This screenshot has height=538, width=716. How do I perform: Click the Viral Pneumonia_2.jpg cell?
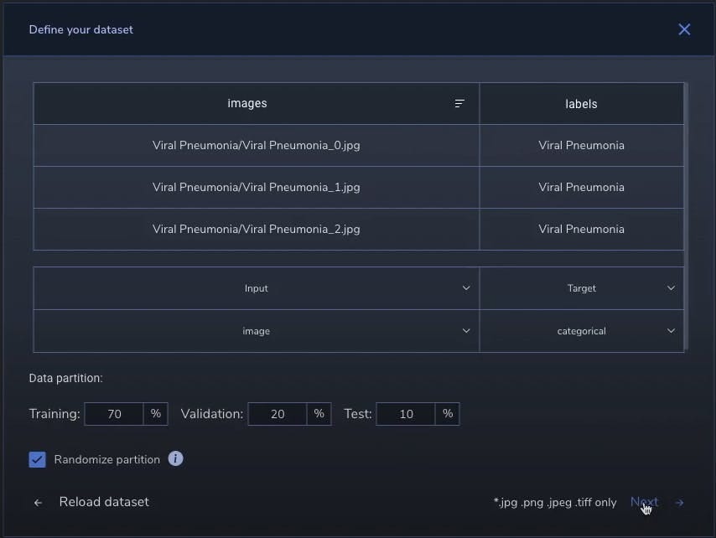point(257,229)
